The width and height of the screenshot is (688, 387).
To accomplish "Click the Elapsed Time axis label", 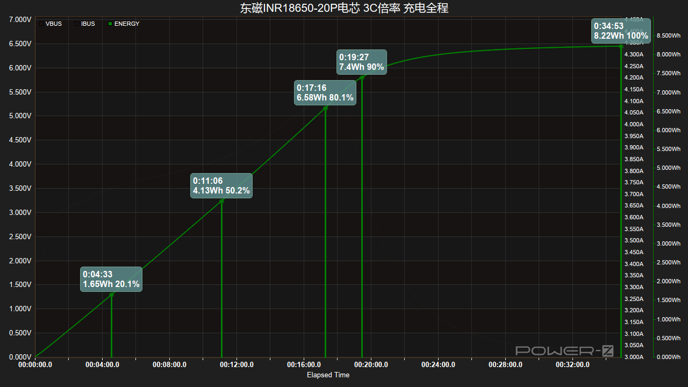I will [328, 375].
